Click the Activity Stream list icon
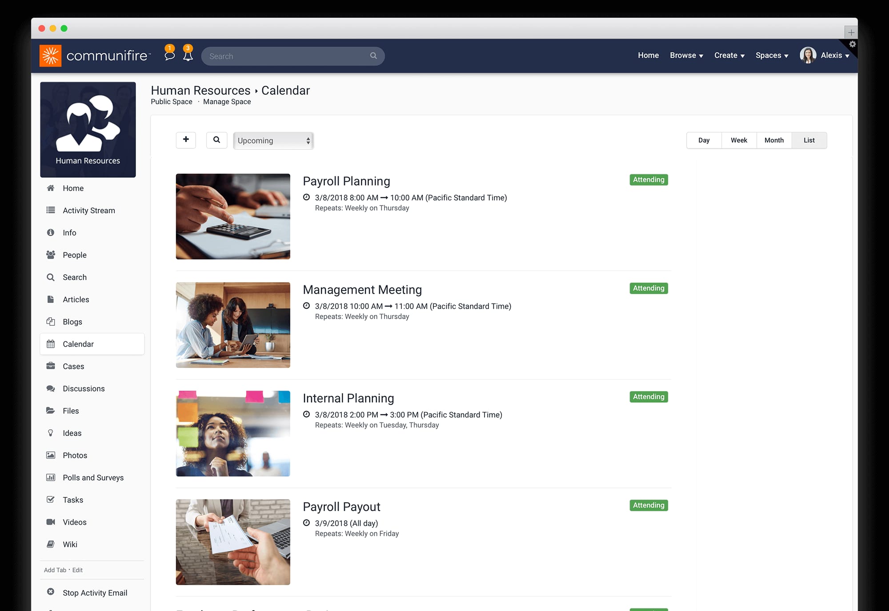The image size is (889, 611). [x=51, y=210]
